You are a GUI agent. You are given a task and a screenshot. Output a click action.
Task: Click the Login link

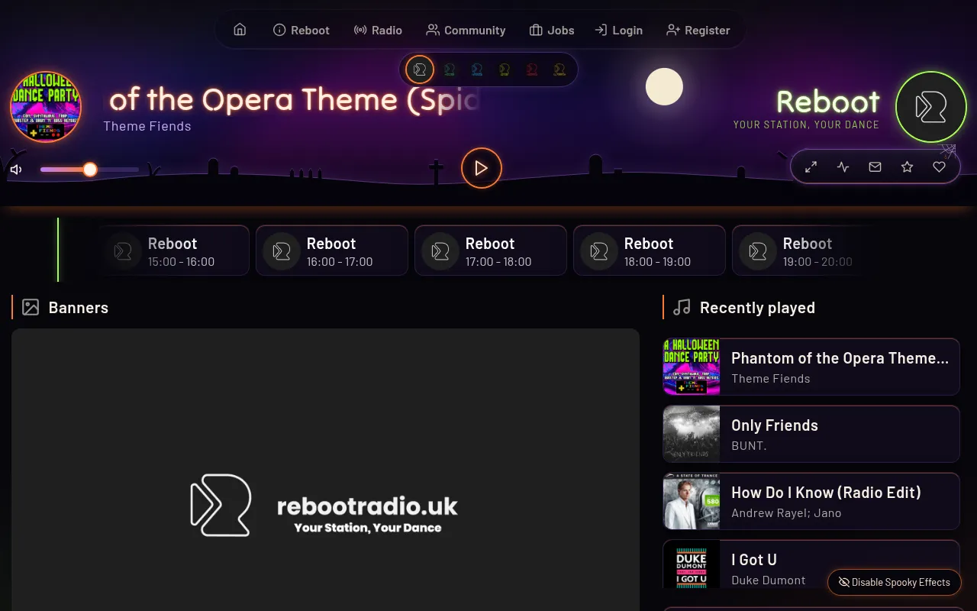tap(619, 30)
